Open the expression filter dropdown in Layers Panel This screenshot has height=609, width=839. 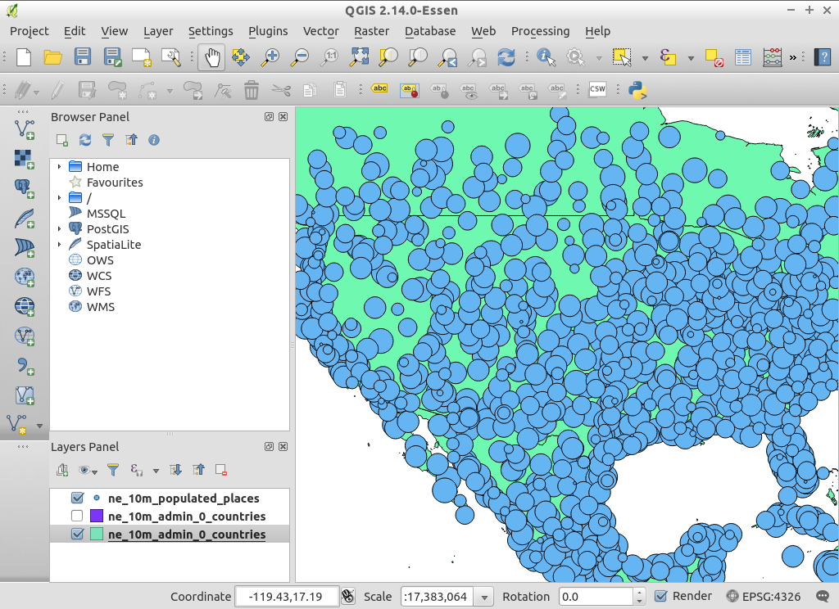point(156,471)
